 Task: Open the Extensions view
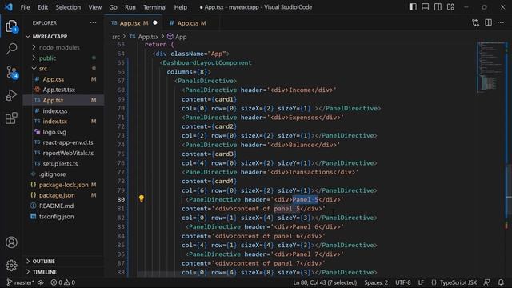click(x=11, y=118)
